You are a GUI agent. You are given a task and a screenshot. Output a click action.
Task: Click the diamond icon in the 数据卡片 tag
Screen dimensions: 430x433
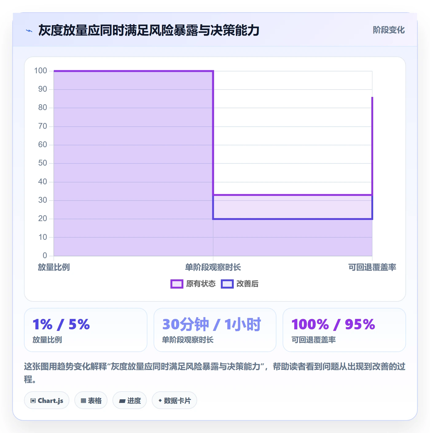pyautogui.click(x=160, y=400)
